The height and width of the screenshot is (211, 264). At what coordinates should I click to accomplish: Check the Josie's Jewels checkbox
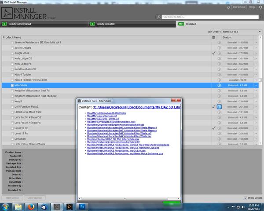12,48
